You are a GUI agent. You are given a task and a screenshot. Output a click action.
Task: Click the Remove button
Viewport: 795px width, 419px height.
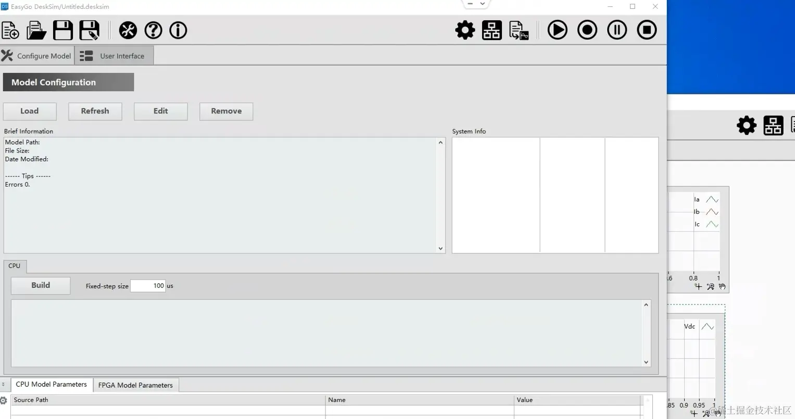coord(226,111)
